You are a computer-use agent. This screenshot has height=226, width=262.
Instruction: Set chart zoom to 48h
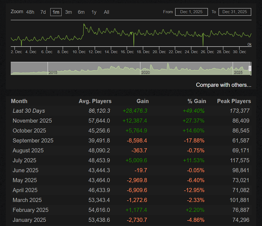point(30,12)
